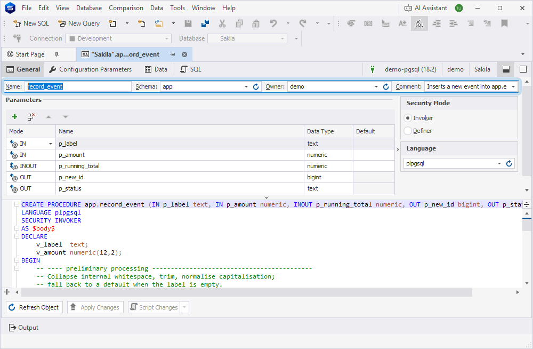This screenshot has height=349, width=533.
Task: Click the Refresh Object button
Action: (34, 307)
